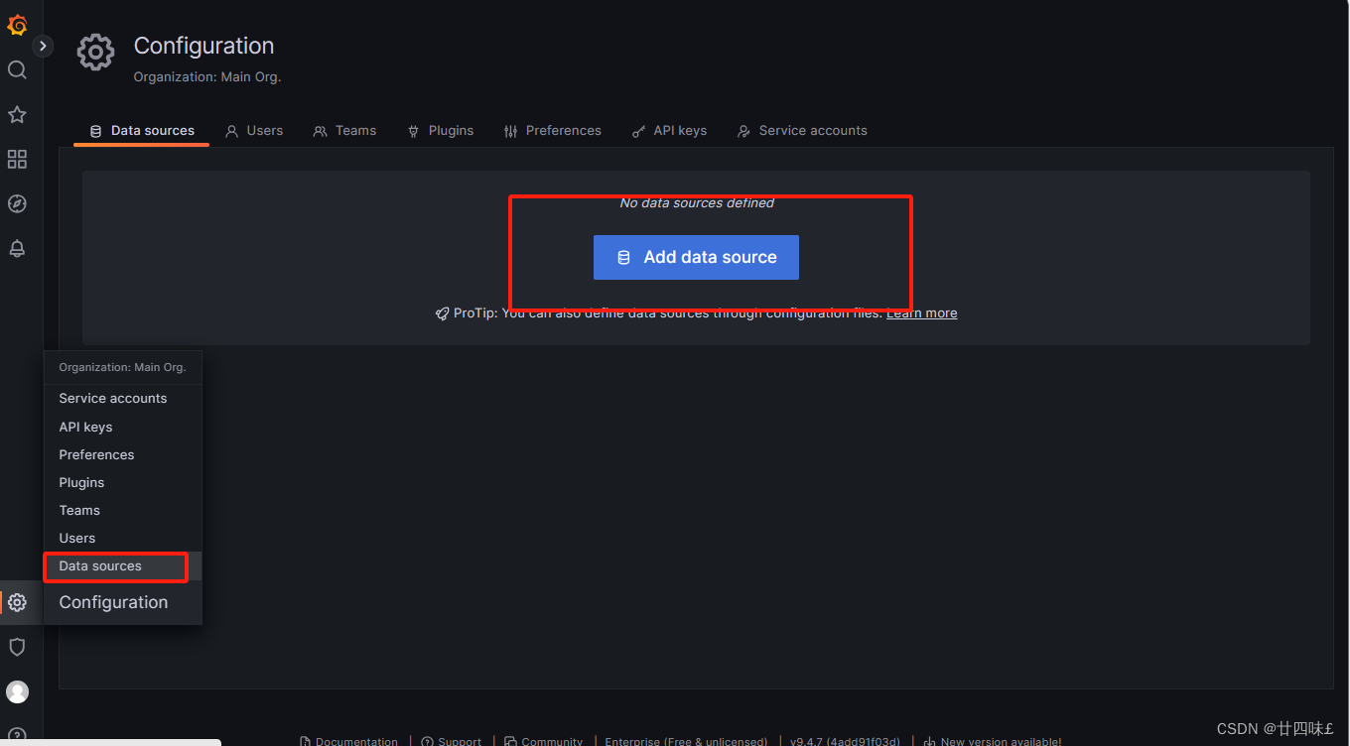Open the Community footer link
The height and width of the screenshot is (746, 1350).
point(552,740)
